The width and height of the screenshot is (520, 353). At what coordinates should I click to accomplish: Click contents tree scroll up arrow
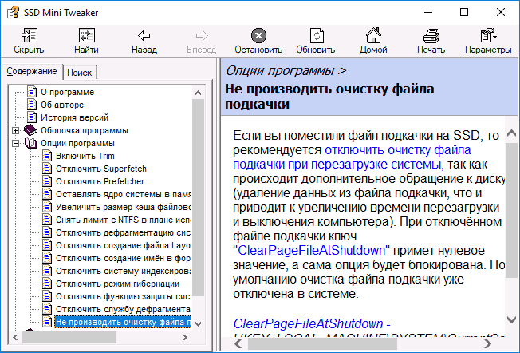(199, 93)
